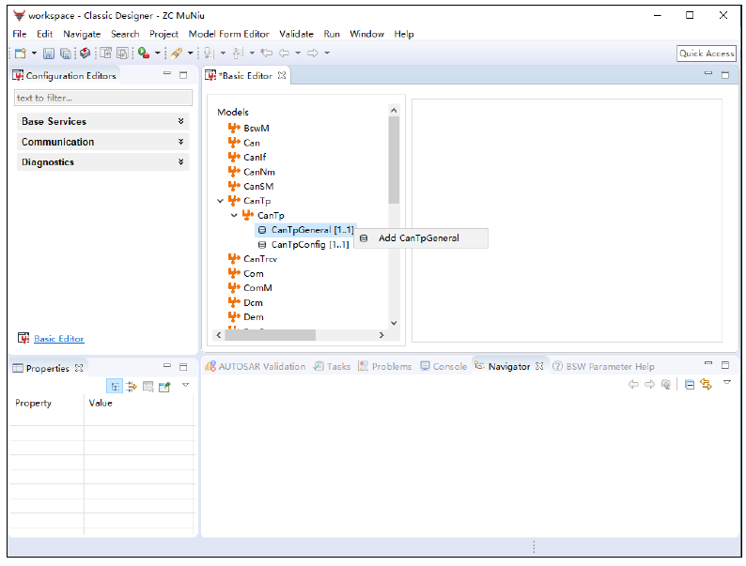Select the CanNm module in Models

click(x=258, y=172)
